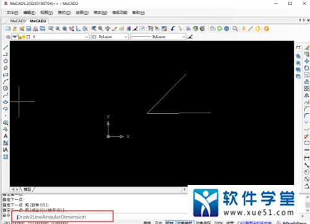Toggle the DYN status bar button

pos(218,223)
